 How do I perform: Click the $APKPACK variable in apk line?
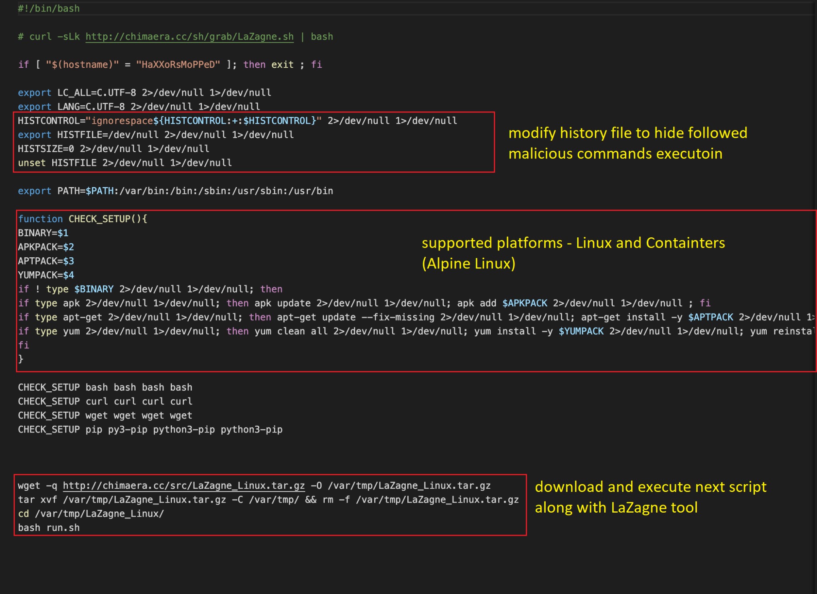[525, 303]
